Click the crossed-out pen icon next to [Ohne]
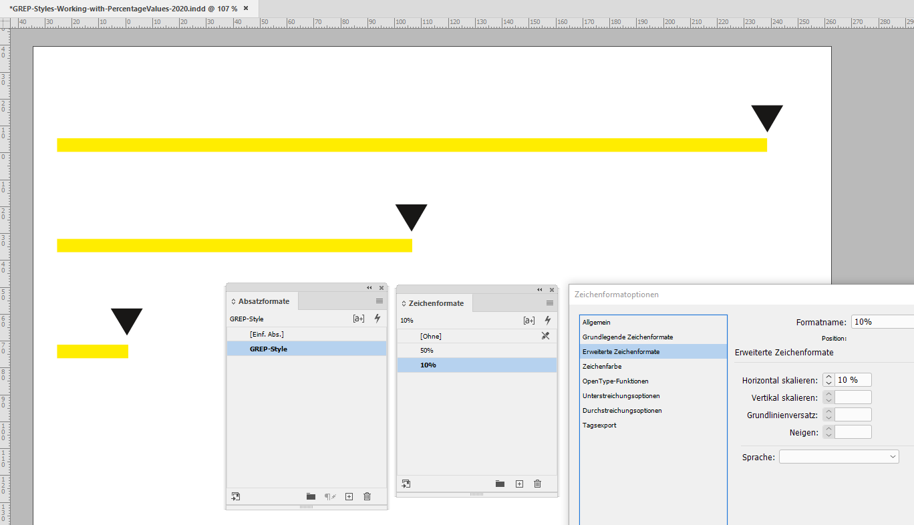914x525 pixels. click(545, 335)
